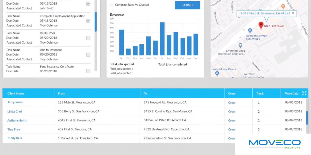This screenshot has width=311, height=155.
Task: Click the July bar in Revenue chart
Action: 162,39
